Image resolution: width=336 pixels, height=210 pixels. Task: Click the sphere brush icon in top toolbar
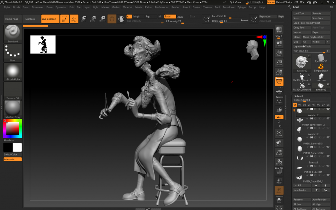point(112,19)
